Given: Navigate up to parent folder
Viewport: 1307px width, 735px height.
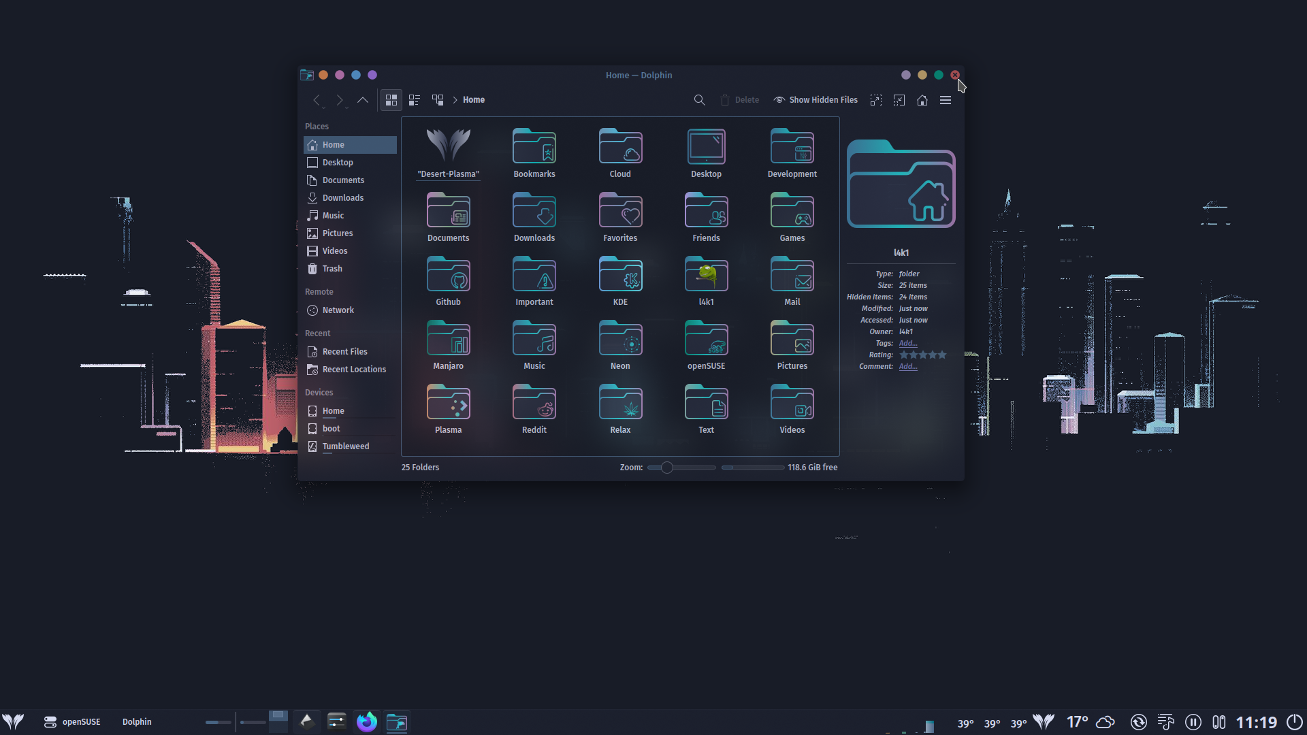Looking at the screenshot, I should click(363, 100).
